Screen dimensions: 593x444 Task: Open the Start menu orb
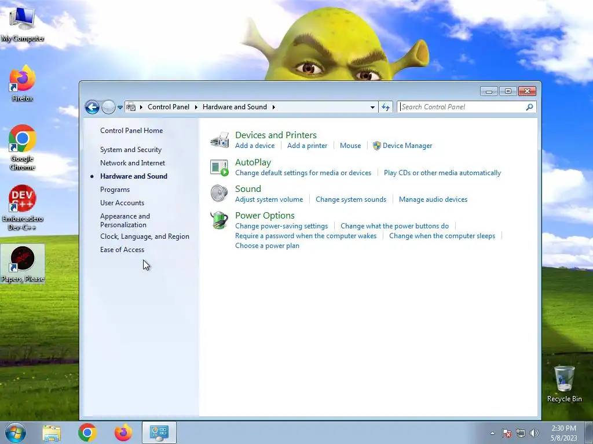click(16, 432)
